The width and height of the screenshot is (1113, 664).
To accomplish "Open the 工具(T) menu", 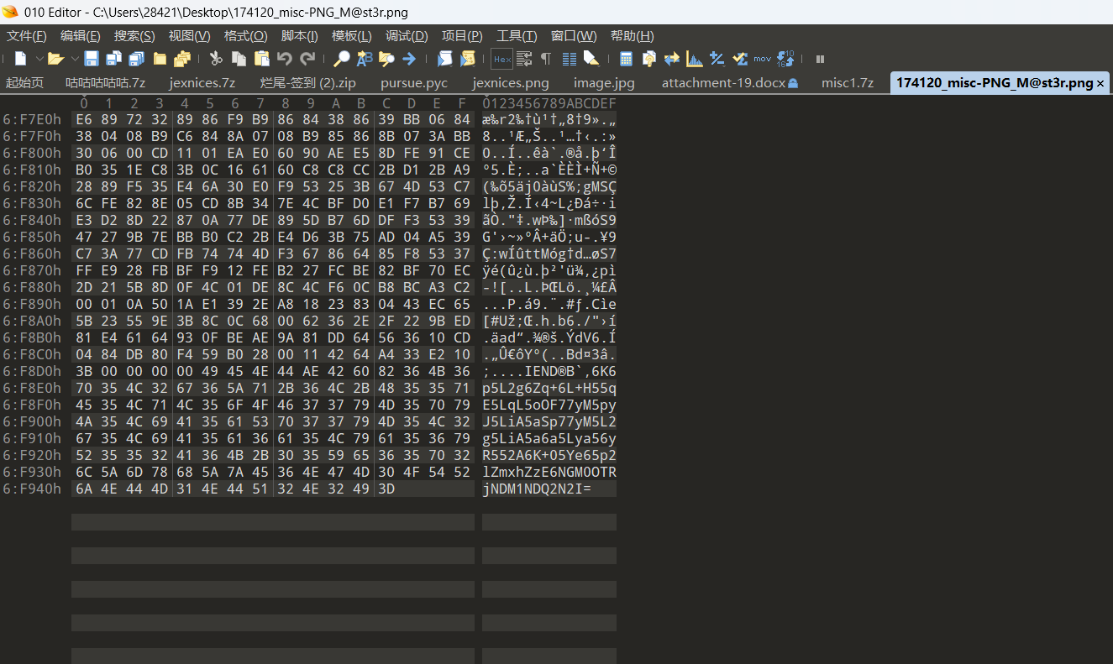I will 517,36.
